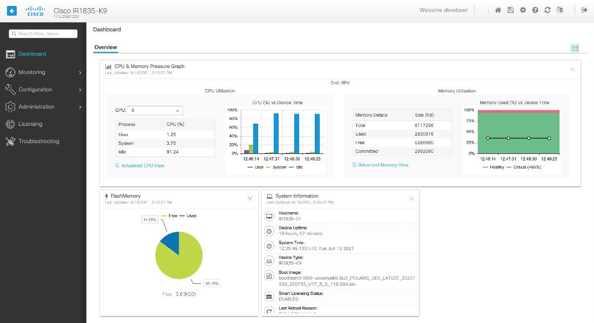Select the Overview tab
This screenshot has height=323, width=594.
click(x=106, y=48)
